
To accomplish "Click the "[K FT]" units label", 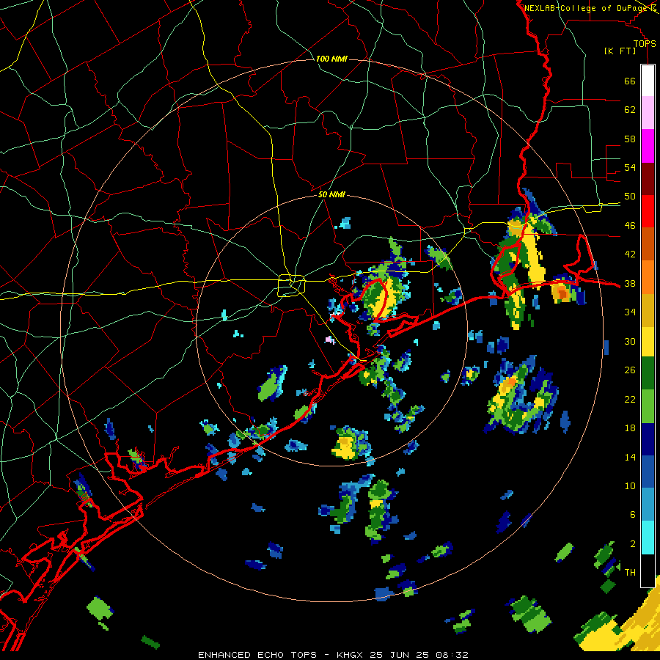I will point(620,51).
